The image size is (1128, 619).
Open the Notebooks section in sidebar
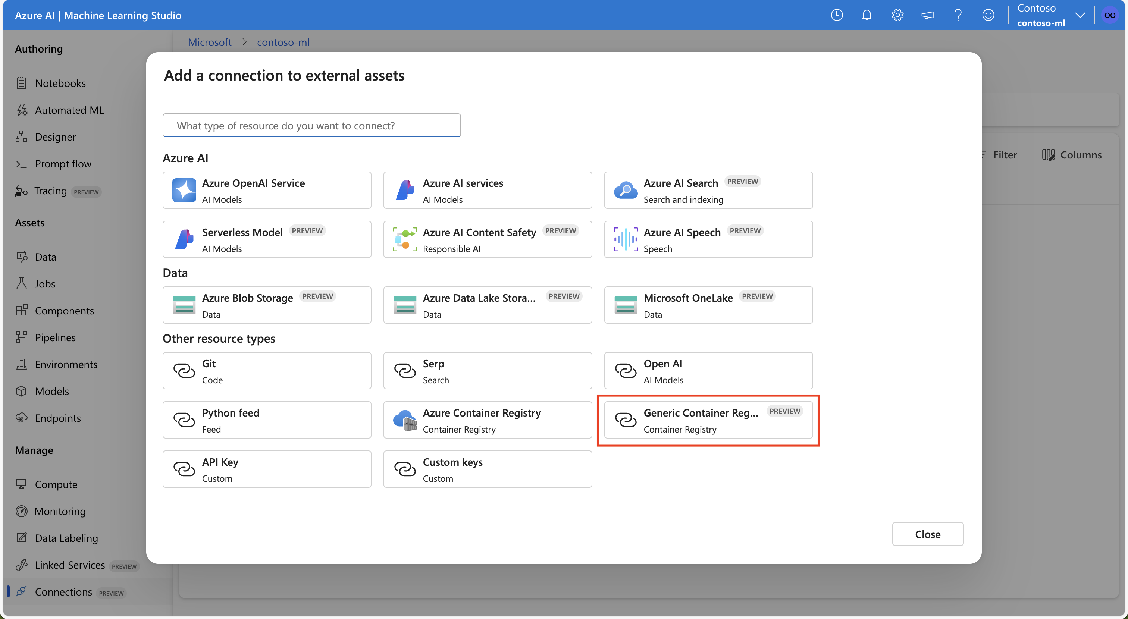point(59,82)
